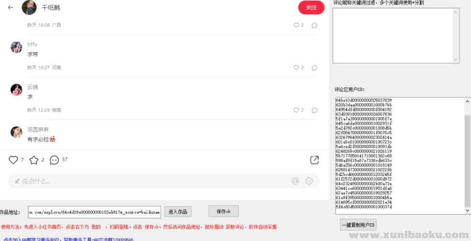Reply to hffv's comment via bubble icon

(314, 68)
